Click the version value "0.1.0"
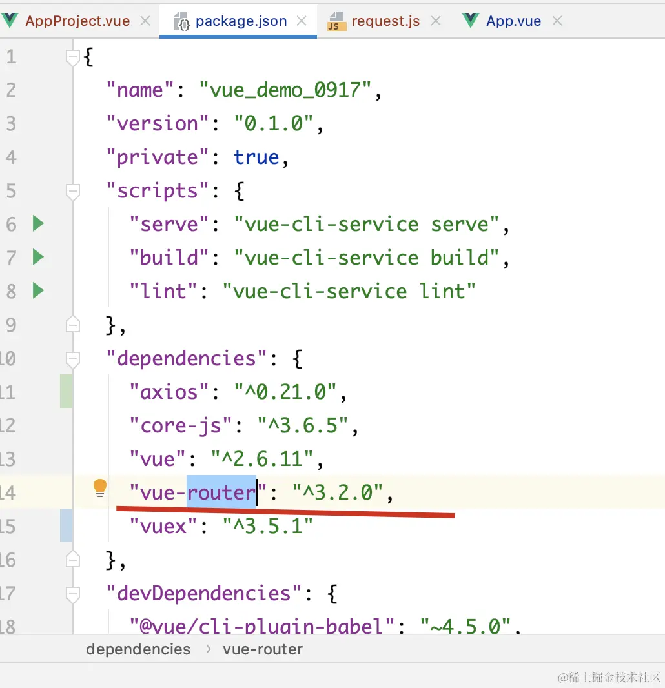This screenshot has height=688, width=665. tap(274, 123)
